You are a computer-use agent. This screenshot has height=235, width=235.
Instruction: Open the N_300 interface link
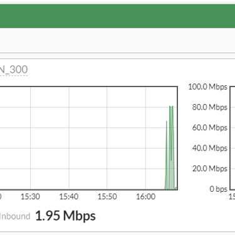coord(14,70)
